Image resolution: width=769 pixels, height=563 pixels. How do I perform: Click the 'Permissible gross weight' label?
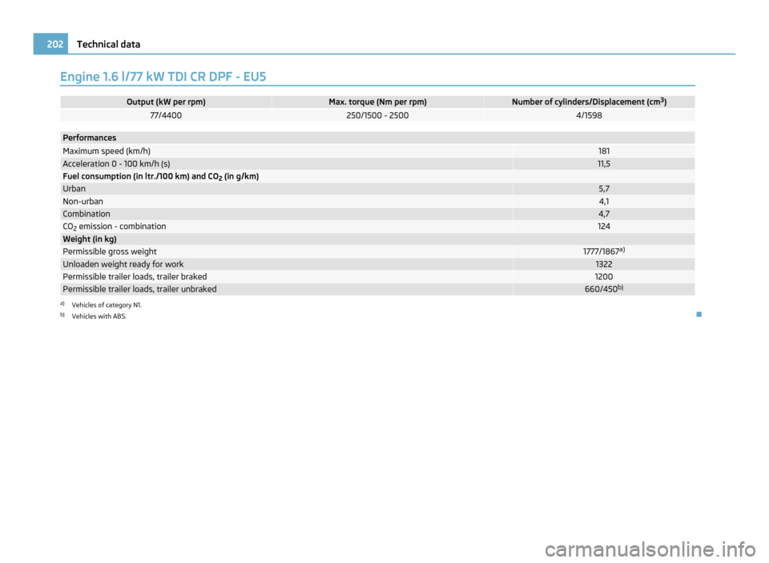click(110, 251)
